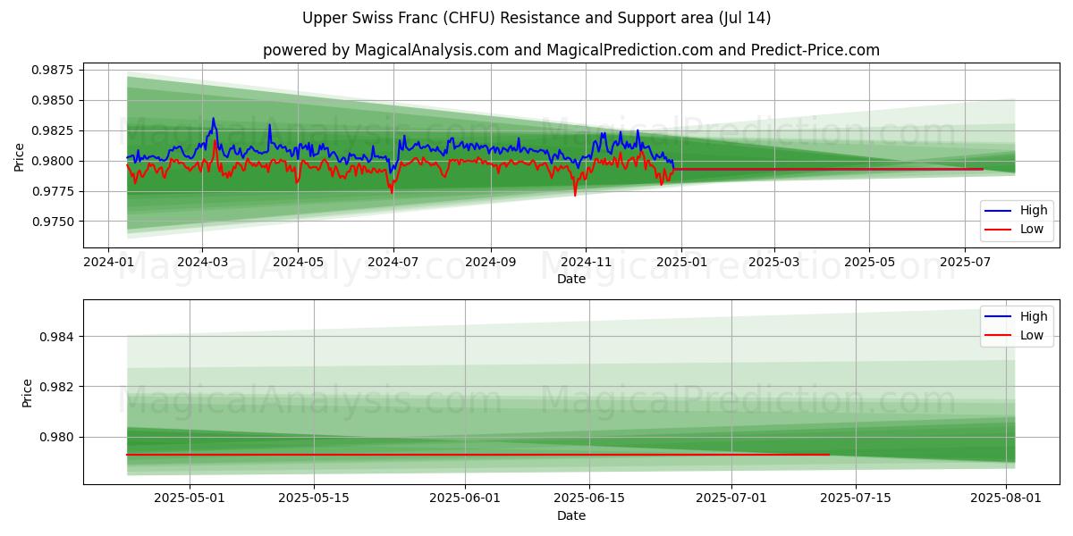Click the 2025-05-15 date tick label
This screenshot has height=536, width=1073.
pyautogui.click(x=314, y=499)
